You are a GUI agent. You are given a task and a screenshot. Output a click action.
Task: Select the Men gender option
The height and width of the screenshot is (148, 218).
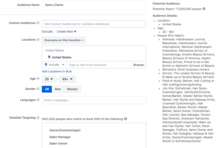point(58,89)
